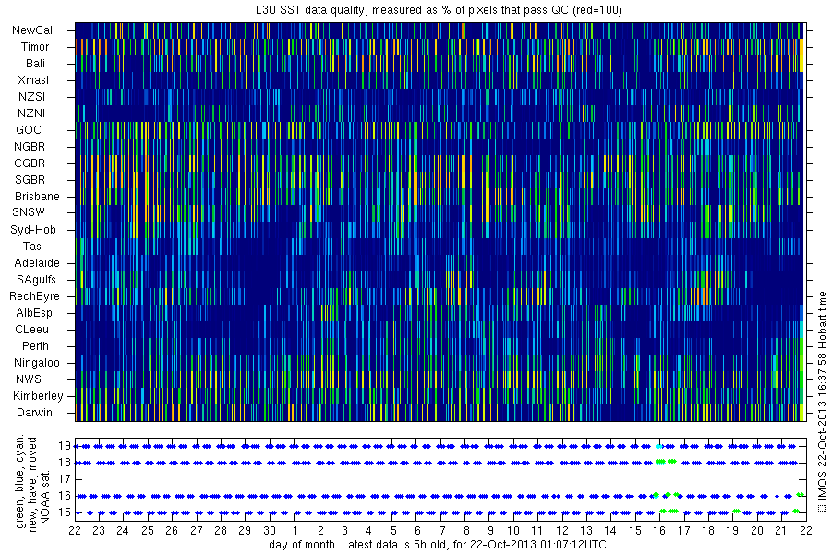This screenshot has height=554, width=831.
Task: Click the 'green, blue, cyan' legend text
Action: pyautogui.click(x=20, y=481)
